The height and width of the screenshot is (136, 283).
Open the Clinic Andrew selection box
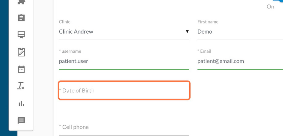click(124, 32)
